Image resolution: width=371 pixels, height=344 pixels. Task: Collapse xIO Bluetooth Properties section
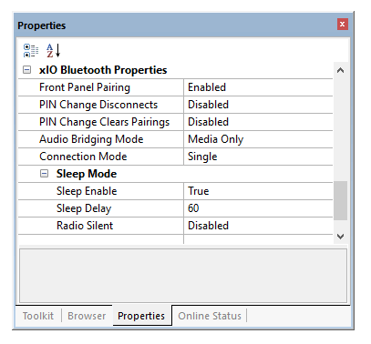coord(27,70)
